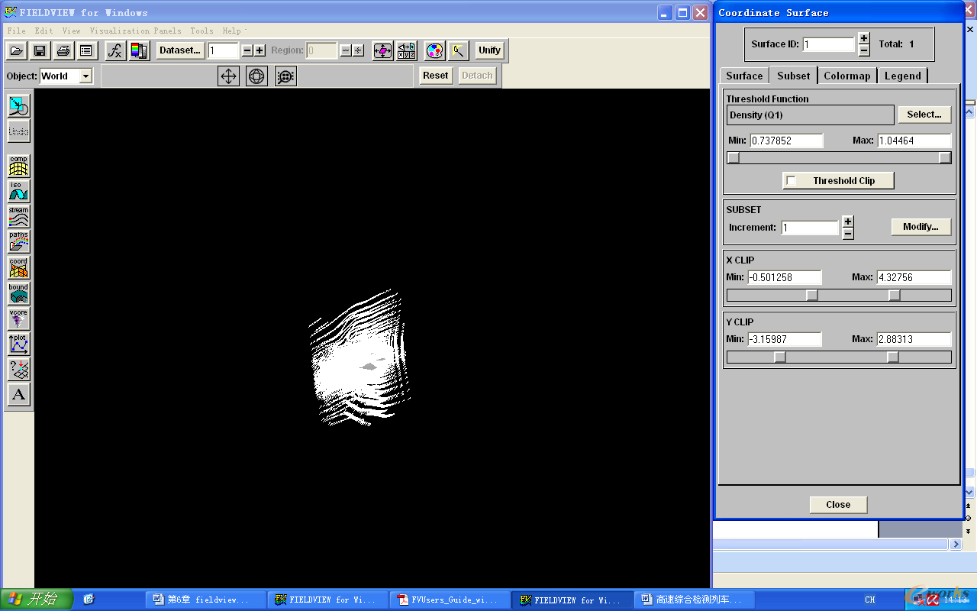This screenshot has height=611, width=977.
Task: Expand the Object World dropdown
Action: (85, 76)
